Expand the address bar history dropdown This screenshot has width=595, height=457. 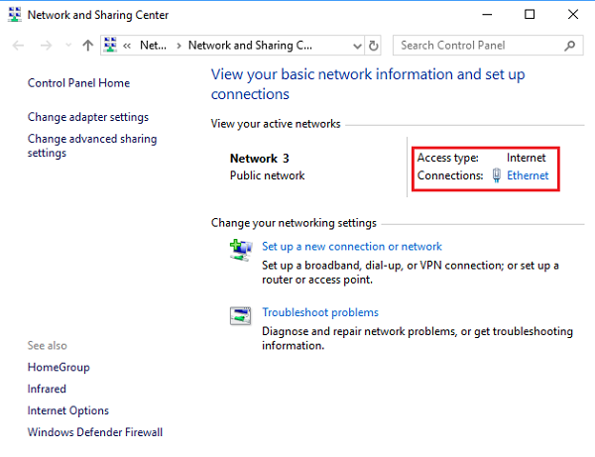click(x=356, y=46)
